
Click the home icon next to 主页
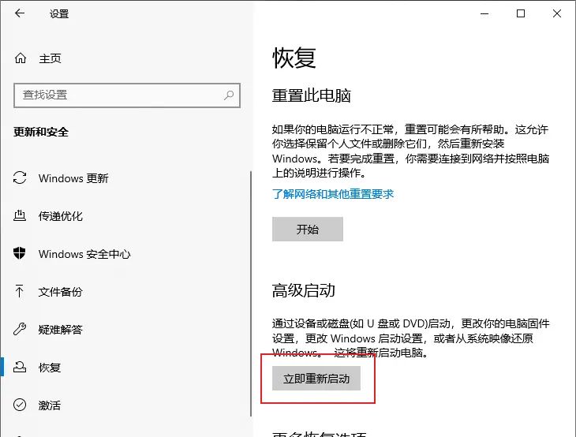[x=21, y=58]
